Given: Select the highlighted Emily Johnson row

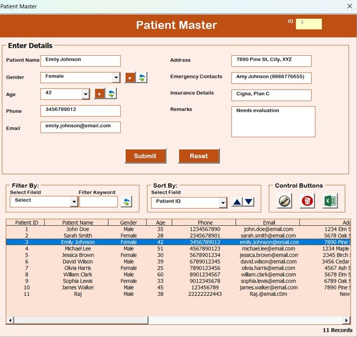Looking at the screenshot, I should [x=178, y=242].
